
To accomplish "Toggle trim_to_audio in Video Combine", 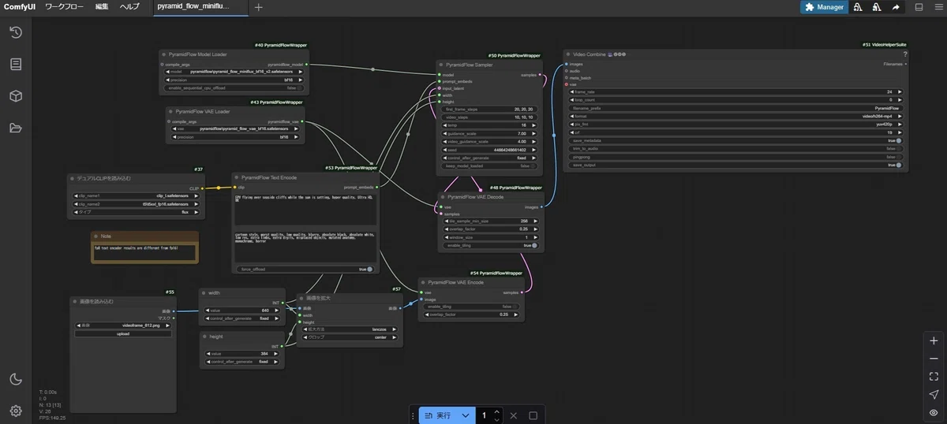I will [736, 148].
